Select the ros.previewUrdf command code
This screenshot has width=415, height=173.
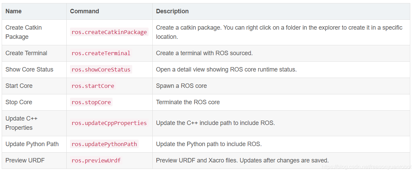tap(96, 160)
